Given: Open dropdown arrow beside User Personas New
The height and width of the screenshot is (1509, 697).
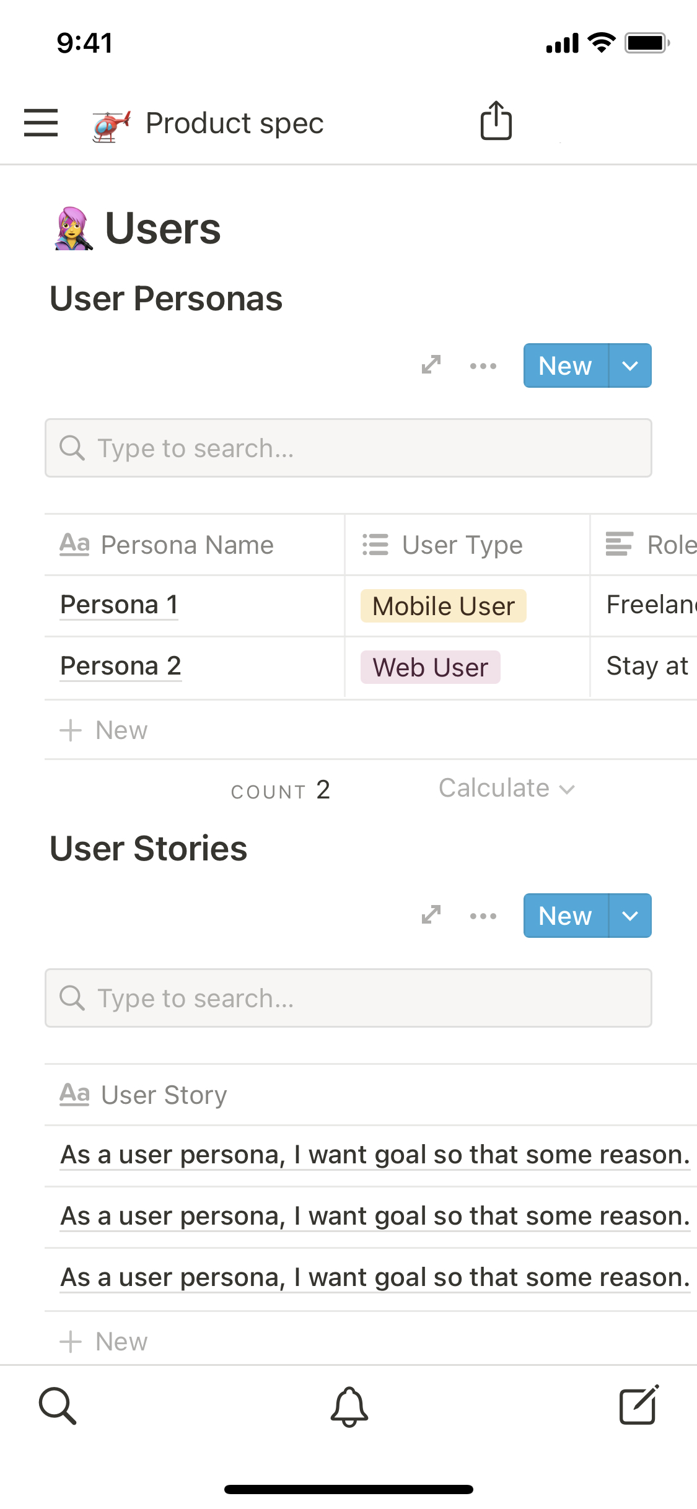Looking at the screenshot, I should coord(630,366).
